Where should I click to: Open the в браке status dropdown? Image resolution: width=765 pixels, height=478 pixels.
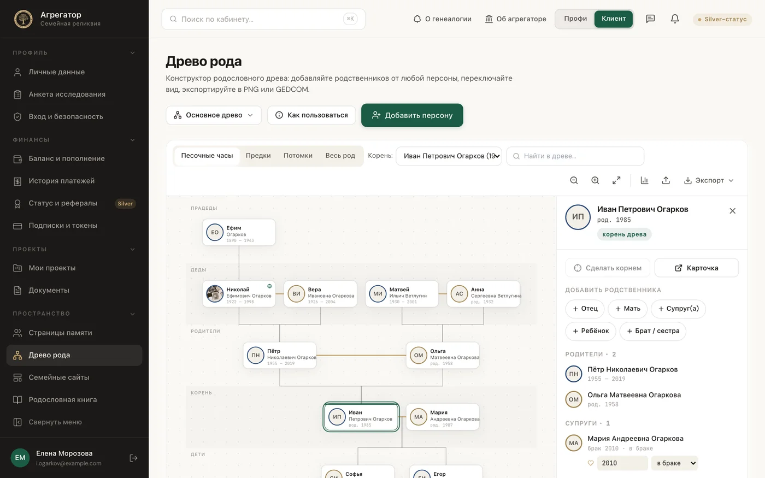click(x=675, y=463)
